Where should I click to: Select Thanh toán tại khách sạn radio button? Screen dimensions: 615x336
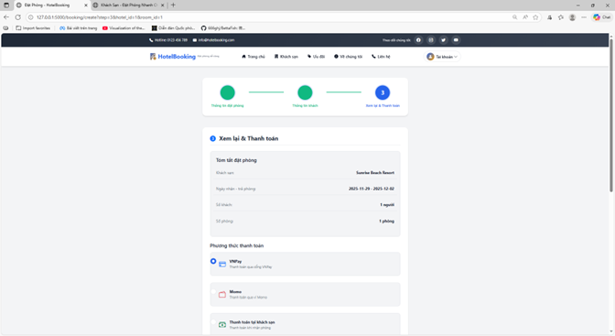pos(213,322)
